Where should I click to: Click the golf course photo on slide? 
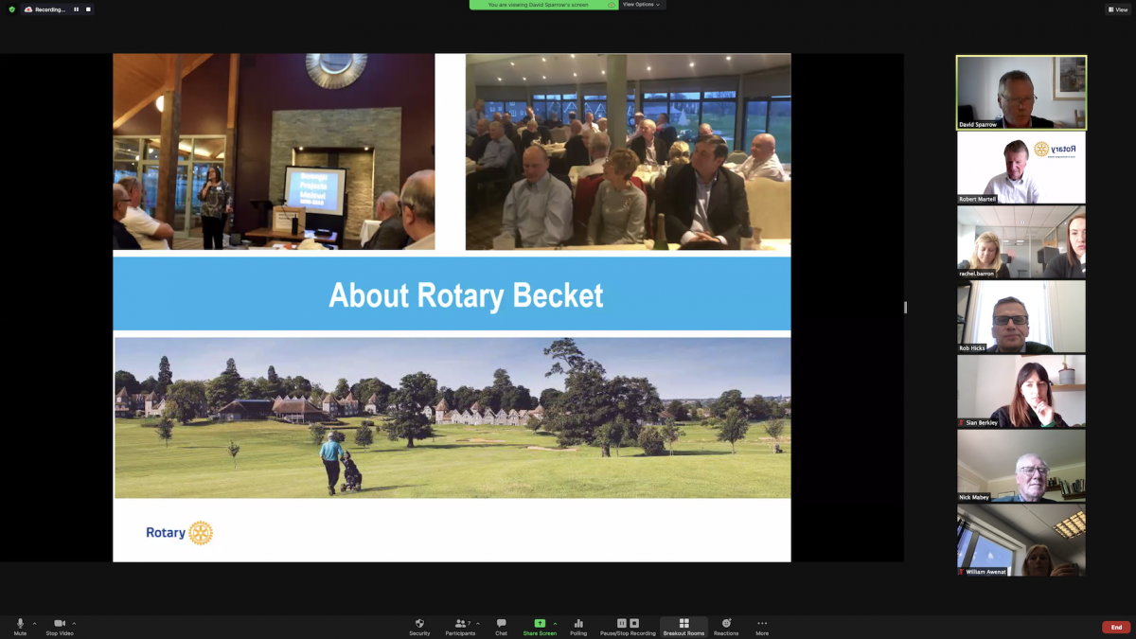tap(453, 417)
